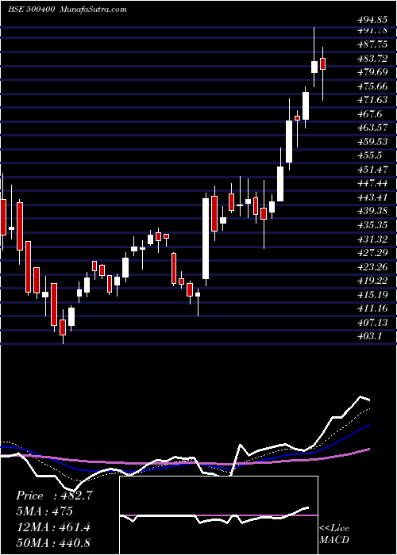
Task: Click the 407.13 price axis label
Action: [372, 323]
